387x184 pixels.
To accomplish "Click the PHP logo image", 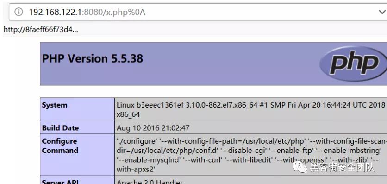I will 353,63.
